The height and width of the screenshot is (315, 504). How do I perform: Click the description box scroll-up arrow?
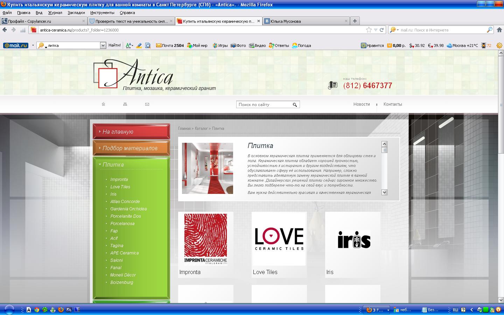click(x=384, y=144)
